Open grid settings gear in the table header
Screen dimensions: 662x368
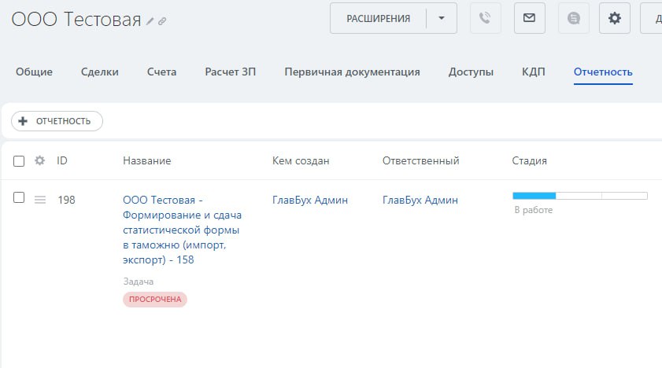coord(40,160)
